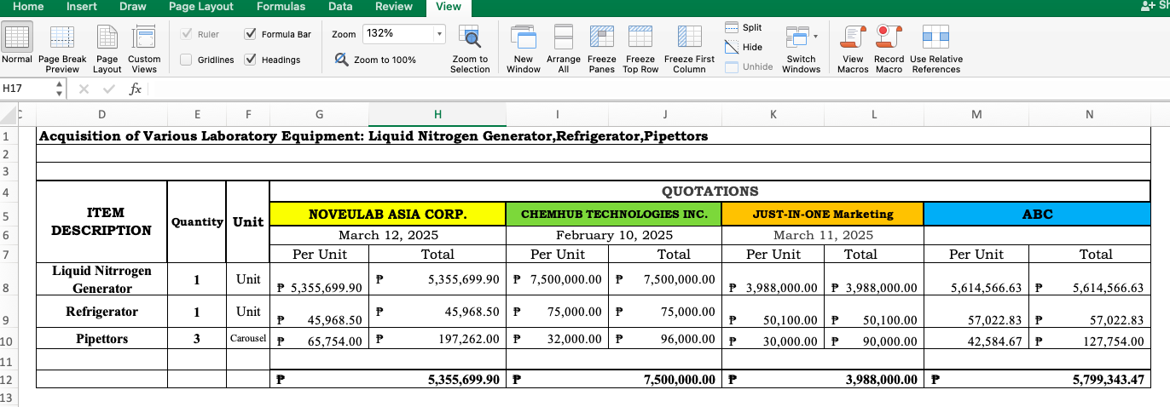Click Arrange All windows
Image resolution: width=1170 pixels, height=407 pixels.
(564, 49)
